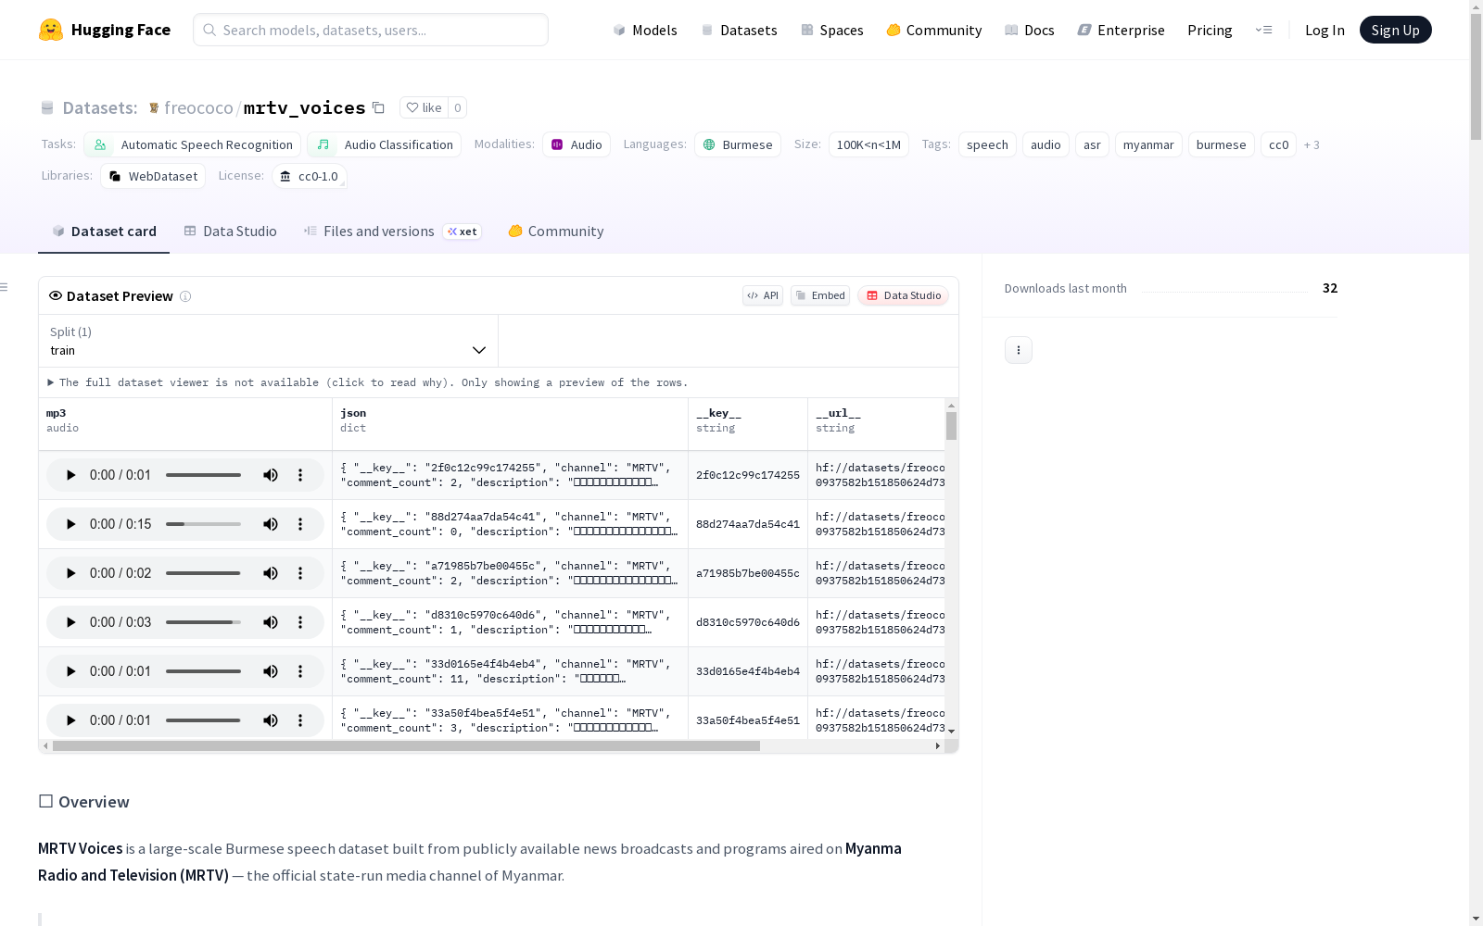The width and height of the screenshot is (1483, 926).
Task: Toggle the table of contents sidebar icon
Action: 5,287
